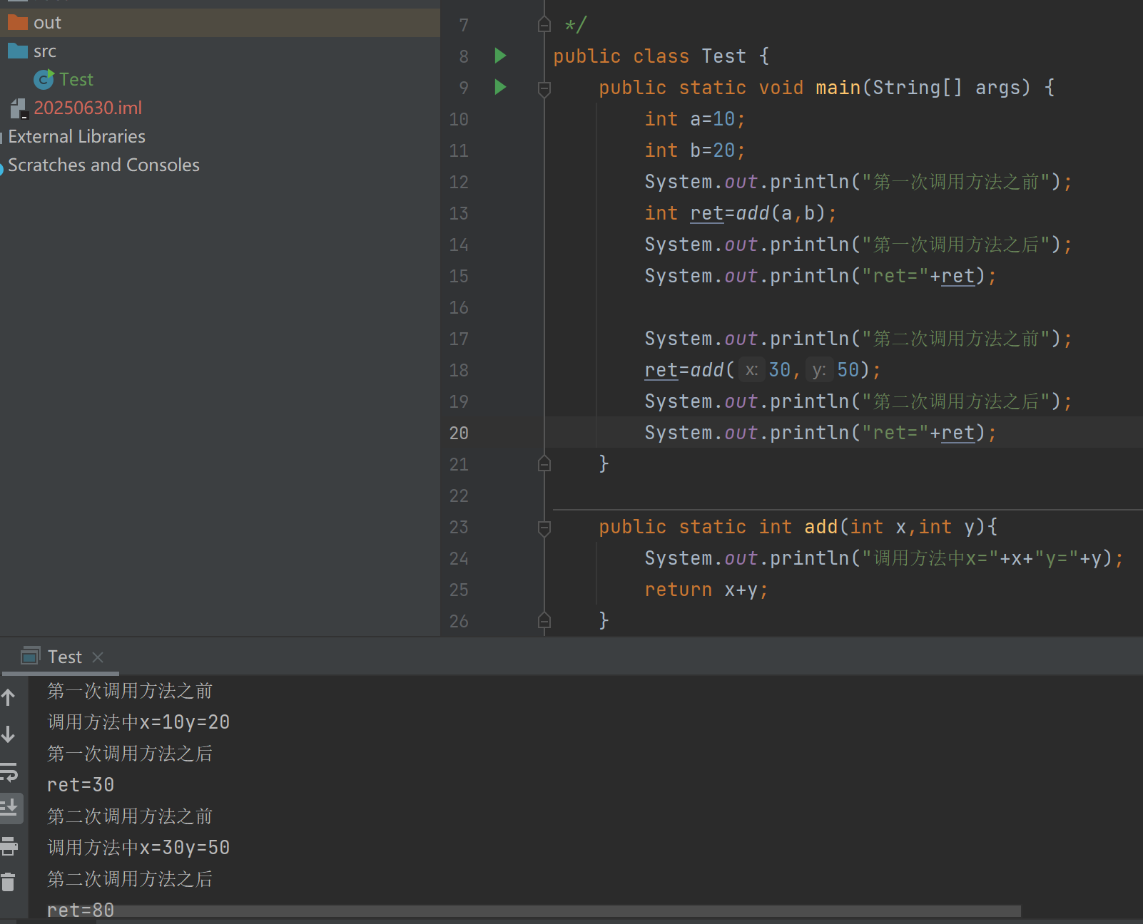Viewport: 1143px width, 924px height.
Task: Print the console output
Action: [9, 846]
